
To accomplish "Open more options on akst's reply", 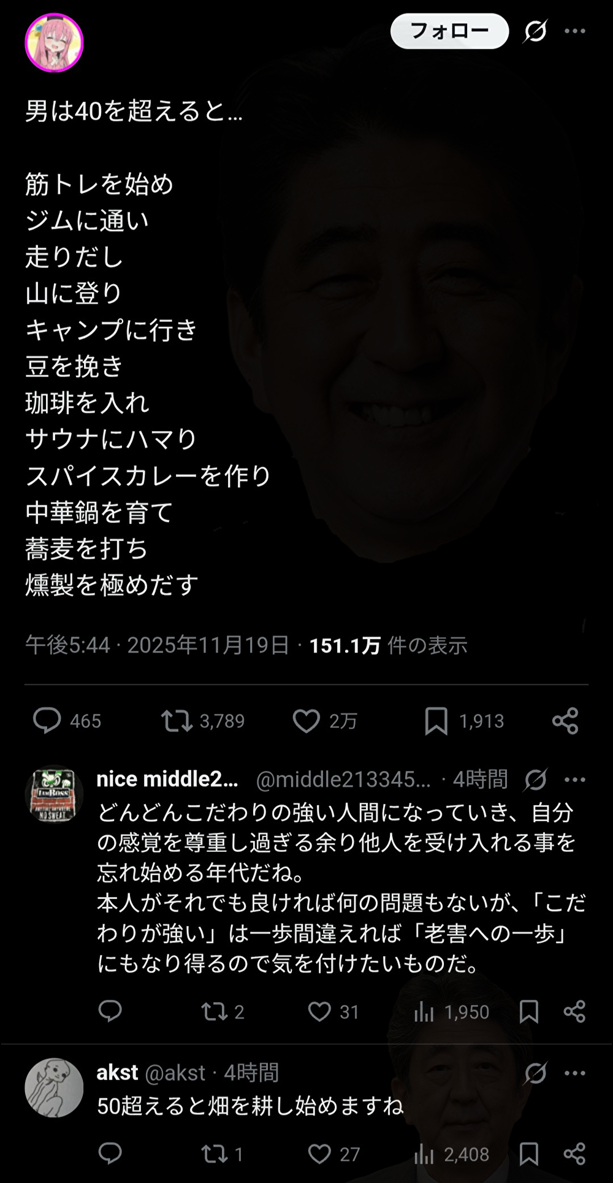I will tap(575, 1073).
